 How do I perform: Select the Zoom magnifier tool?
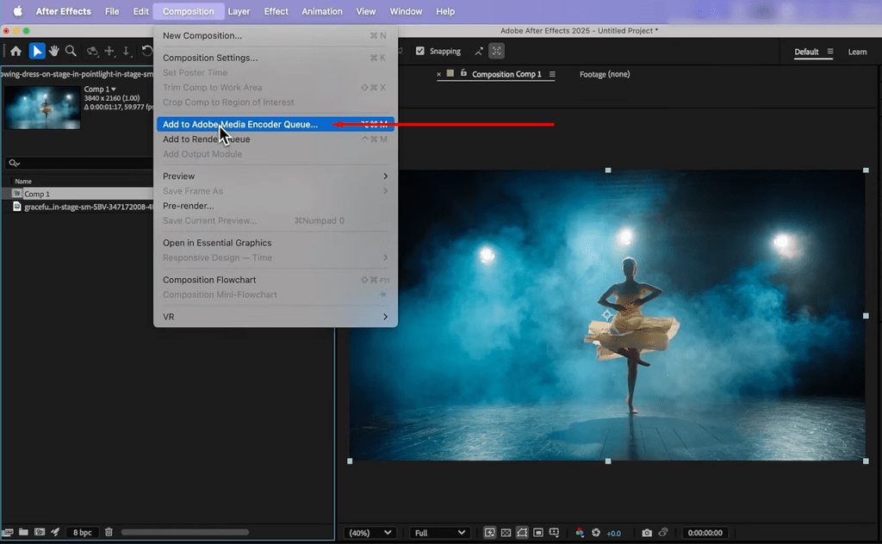pos(71,51)
